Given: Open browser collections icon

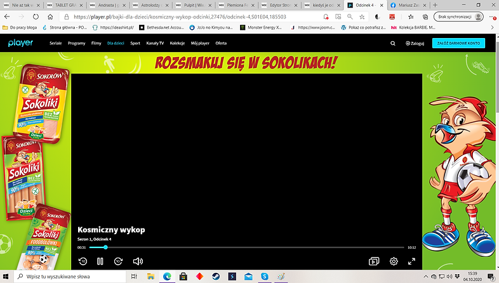Looking at the screenshot, I should (425, 17).
